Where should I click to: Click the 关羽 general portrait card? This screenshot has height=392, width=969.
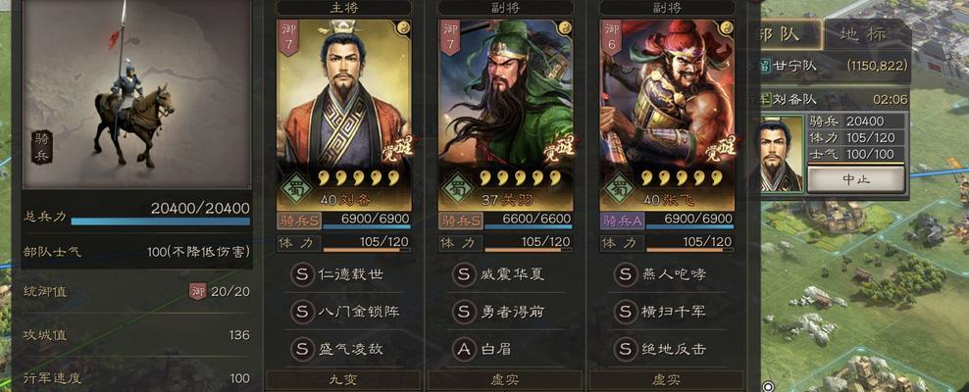[x=505, y=116]
